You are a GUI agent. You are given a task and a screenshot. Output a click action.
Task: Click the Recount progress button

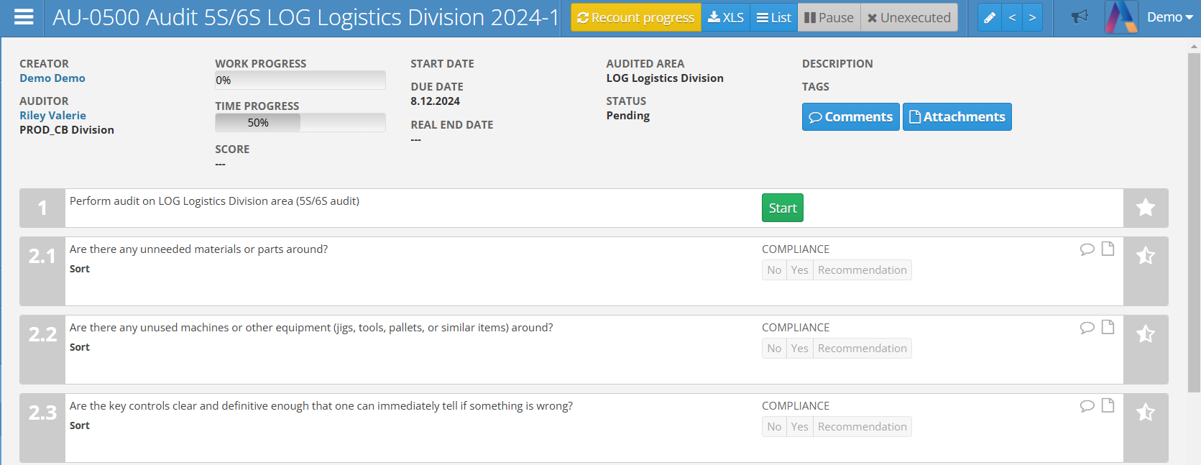coord(635,18)
